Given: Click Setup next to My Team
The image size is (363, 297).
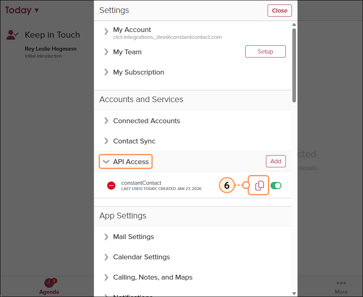Looking at the screenshot, I should (x=265, y=51).
